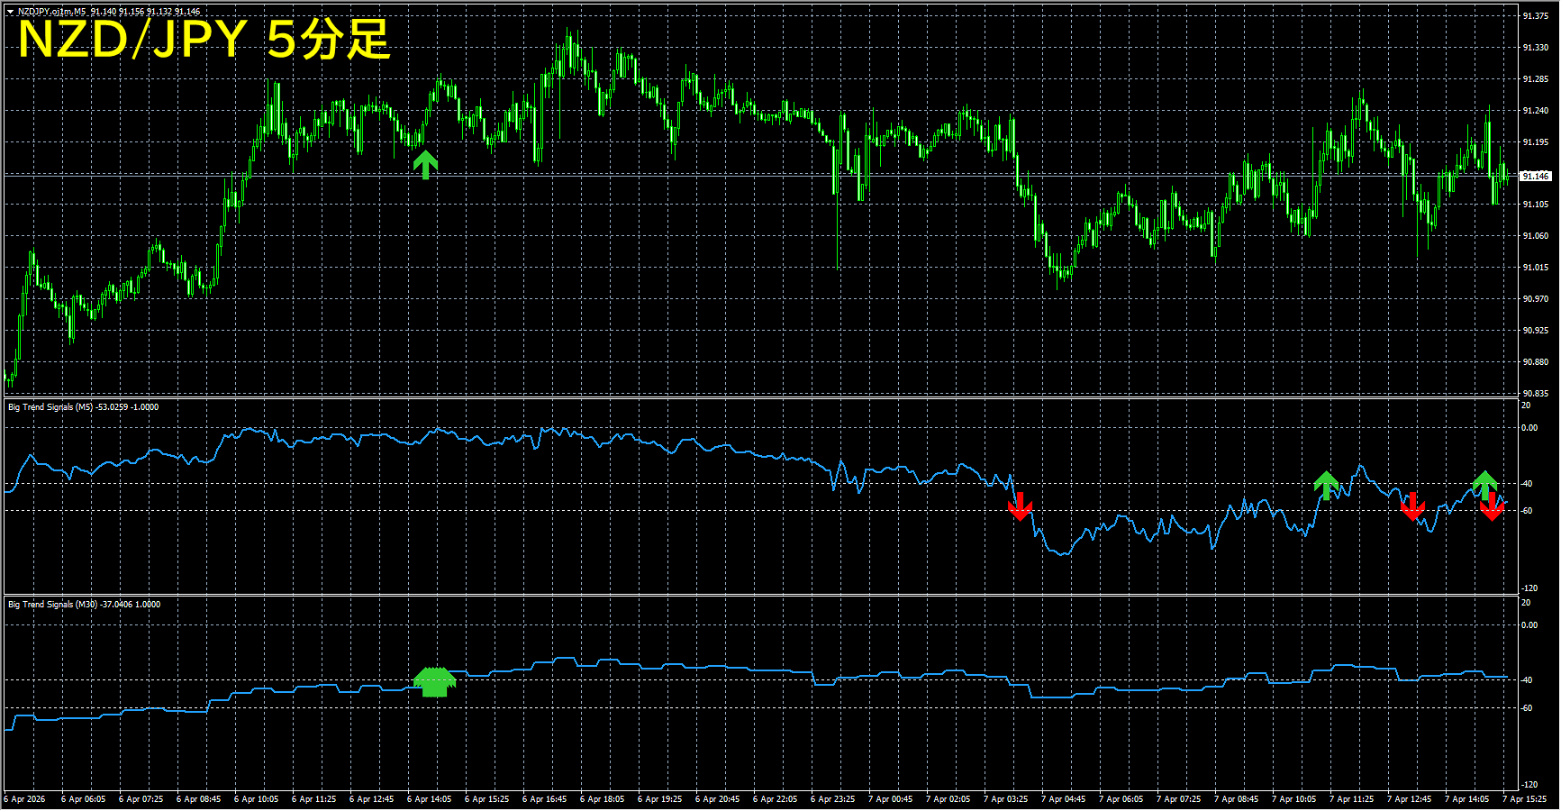
Task: Click the red sell arrow near 7 Apr 03:25
Action: tap(1020, 506)
